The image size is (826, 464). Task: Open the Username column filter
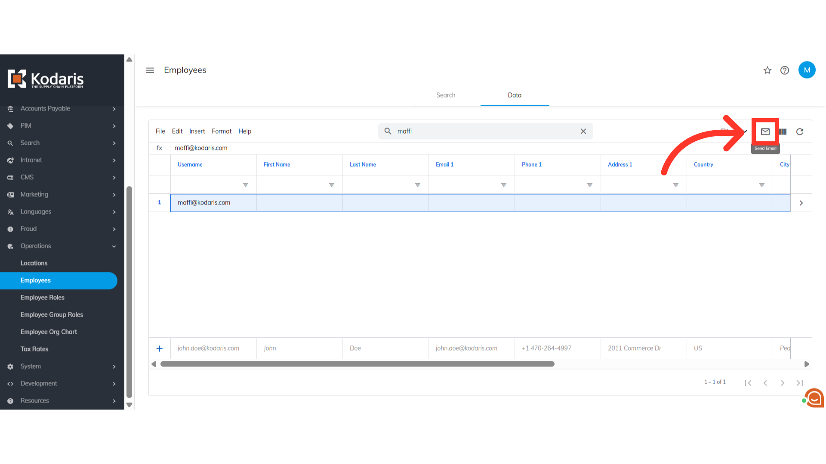click(x=246, y=185)
